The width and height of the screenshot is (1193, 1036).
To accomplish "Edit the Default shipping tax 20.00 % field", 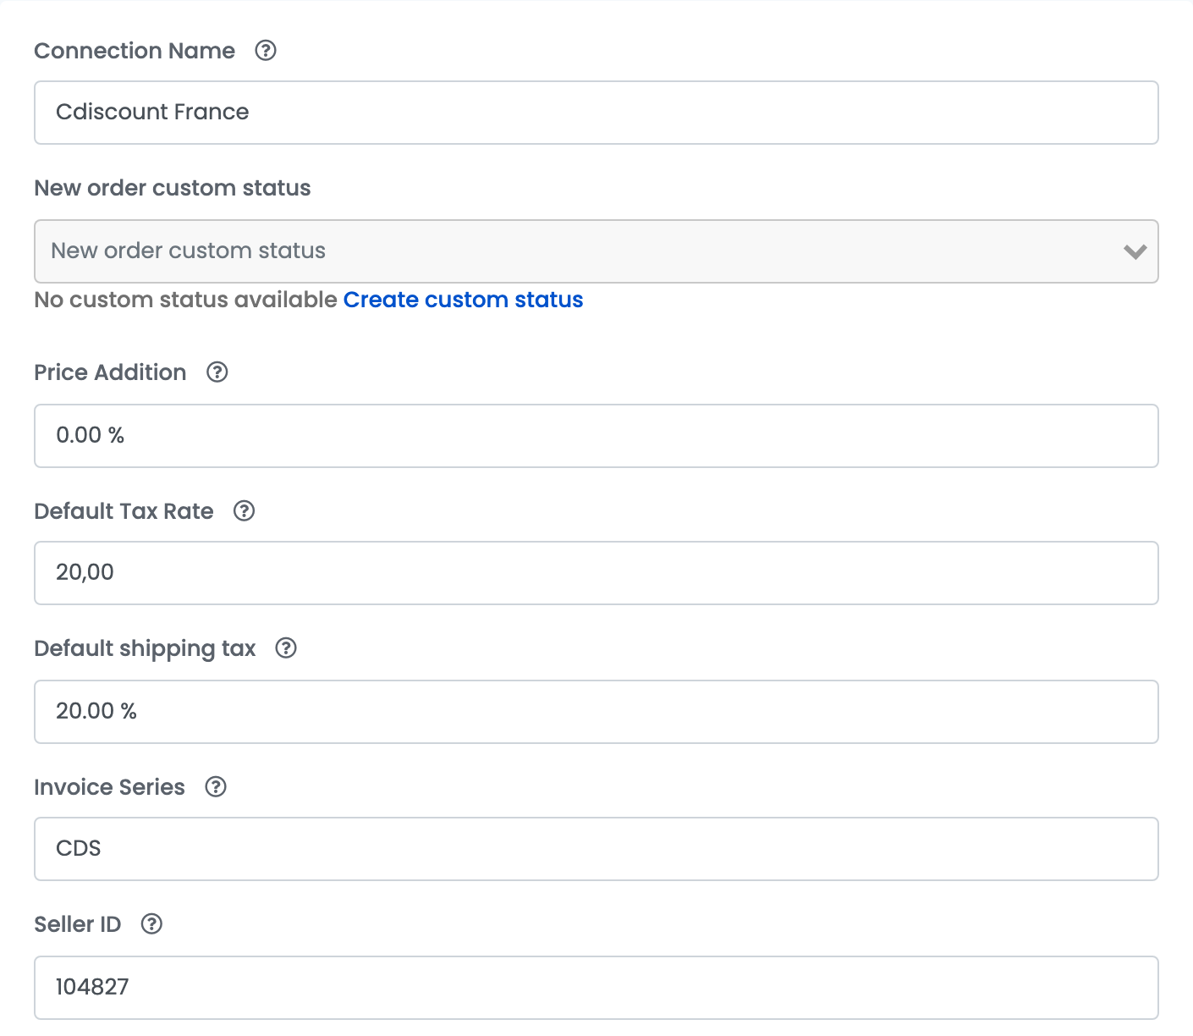I will tap(596, 712).
